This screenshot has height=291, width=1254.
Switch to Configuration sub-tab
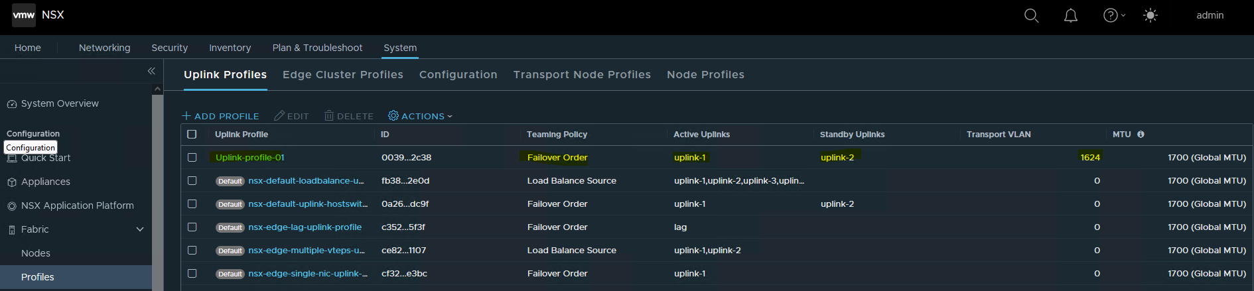tap(458, 74)
